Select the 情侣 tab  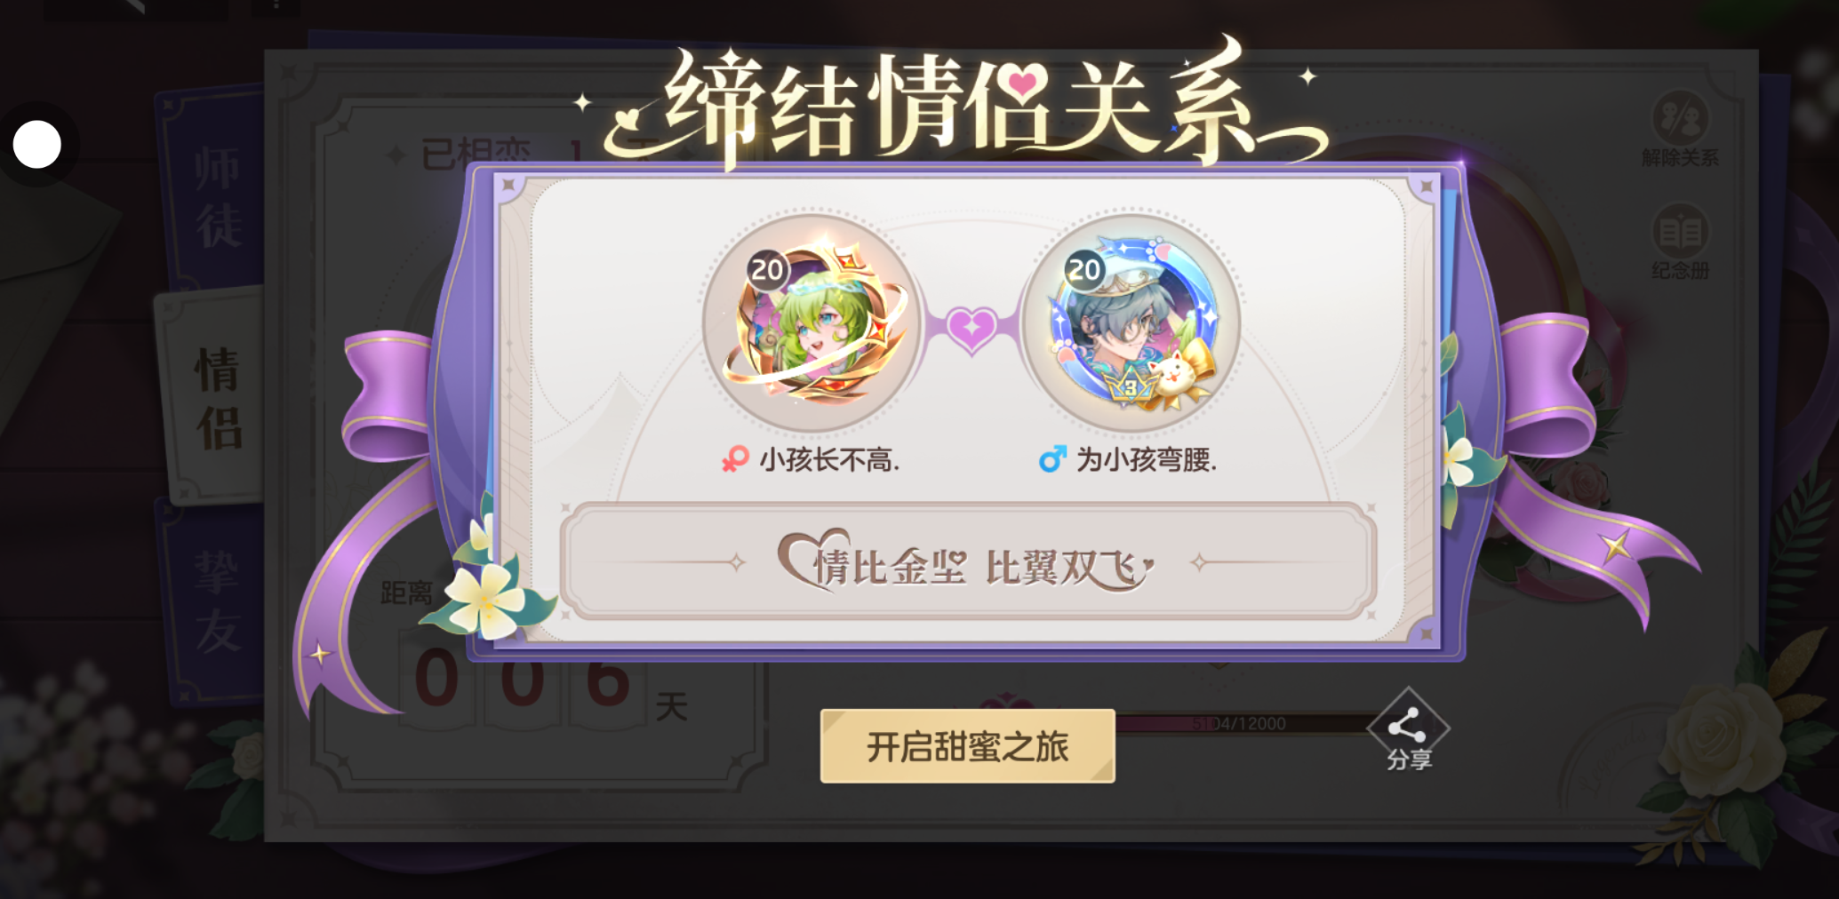[218, 399]
